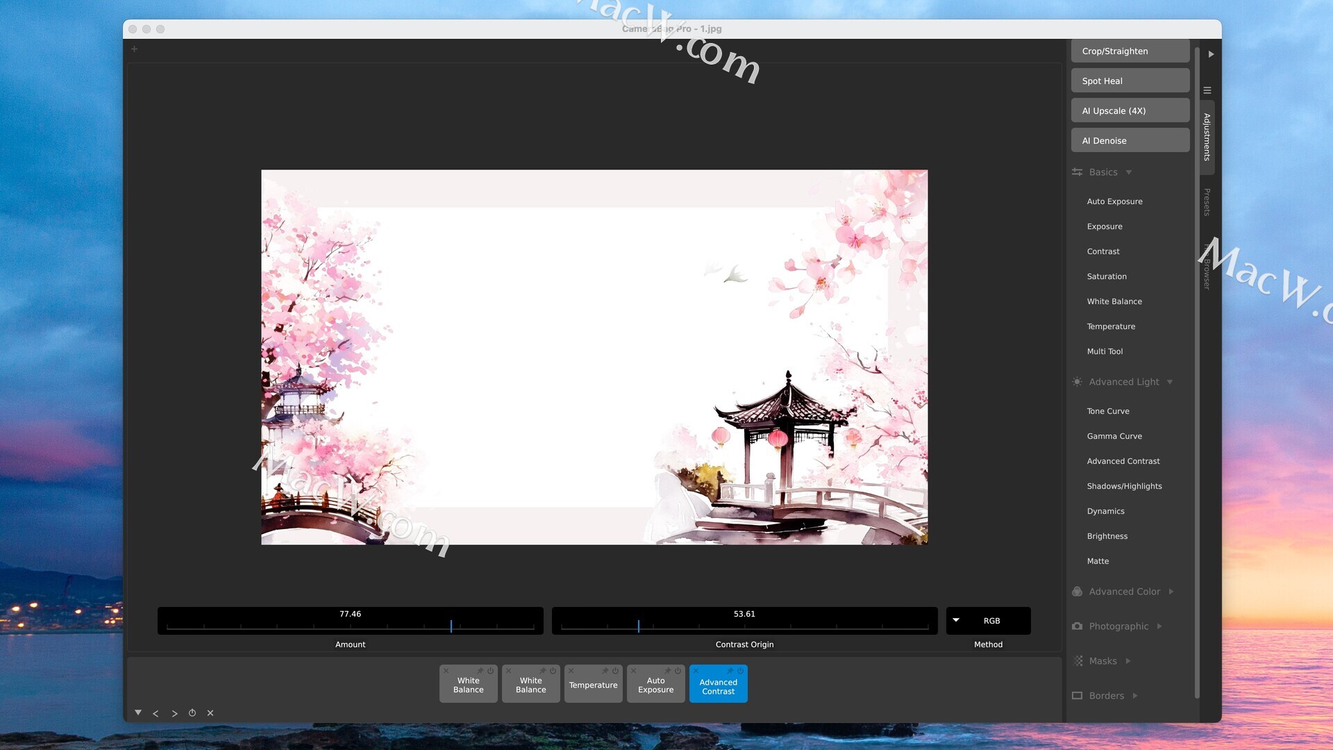Select the Auto Exposure tile in the stack
This screenshot has width=1333, height=750.
[x=655, y=686]
